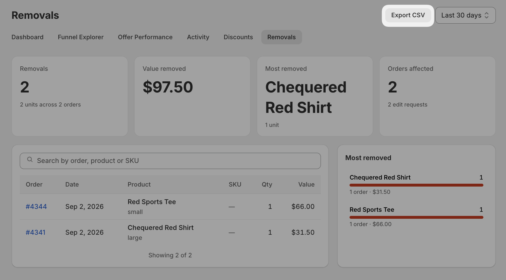Click the Chequered Red Shirt progress bar
Viewport: 506px width, 280px height.
pyautogui.click(x=416, y=185)
